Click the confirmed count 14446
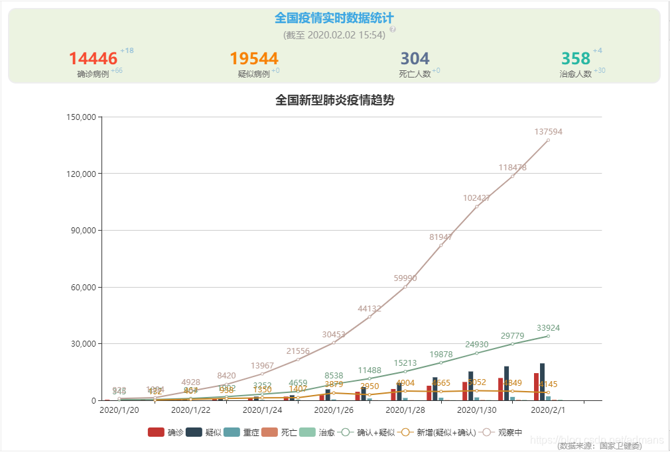This screenshot has height=452, width=670. tap(93, 58)
